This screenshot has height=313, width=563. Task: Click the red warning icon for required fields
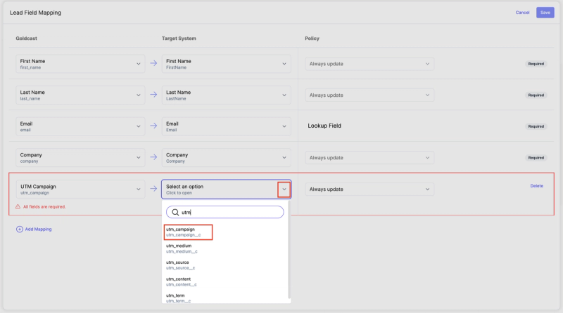coord(18,207)
